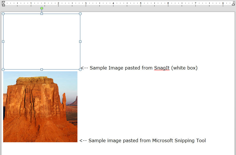Select the red rock butte image
Image resolution: width=236 pixels, height=155 pixels.
(40, 107)
